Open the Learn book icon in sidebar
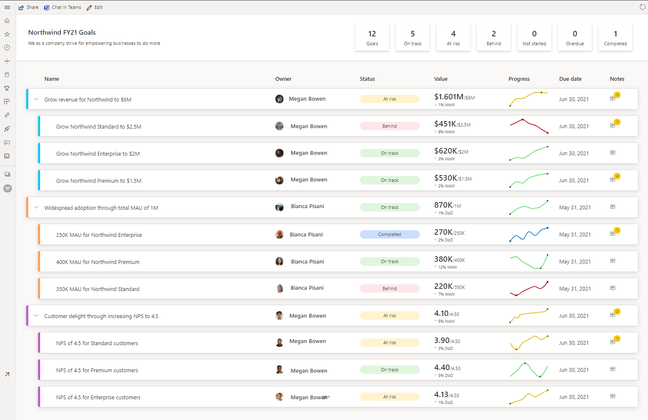648x420 pixels. click(x=7, y=156)
